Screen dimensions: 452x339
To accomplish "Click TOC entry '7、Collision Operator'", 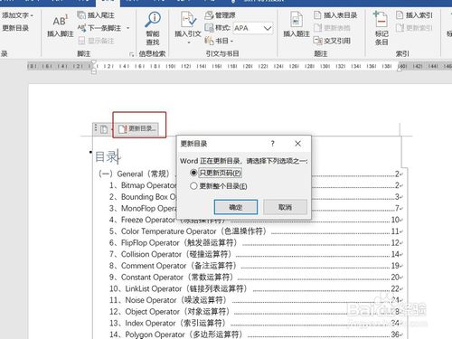I will click(171, 254).
